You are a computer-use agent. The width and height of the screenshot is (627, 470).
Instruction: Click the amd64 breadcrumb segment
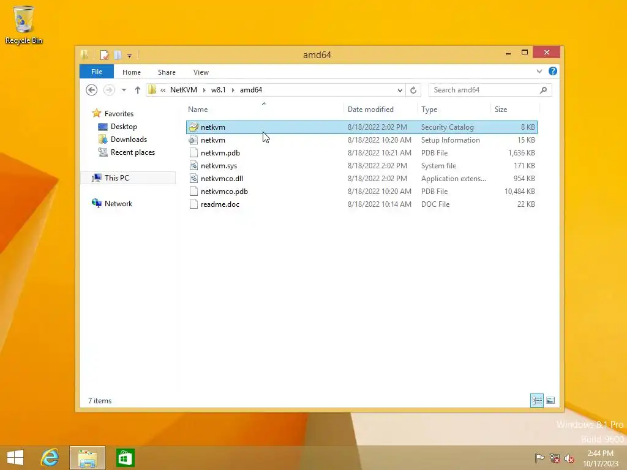coord(250,90)
